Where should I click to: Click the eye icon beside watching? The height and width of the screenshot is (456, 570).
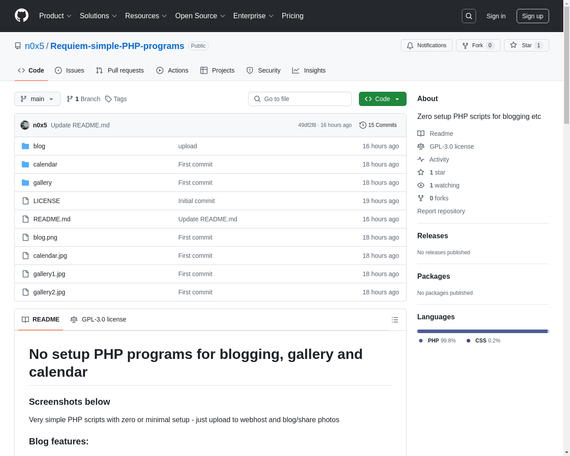click(421, 185)
